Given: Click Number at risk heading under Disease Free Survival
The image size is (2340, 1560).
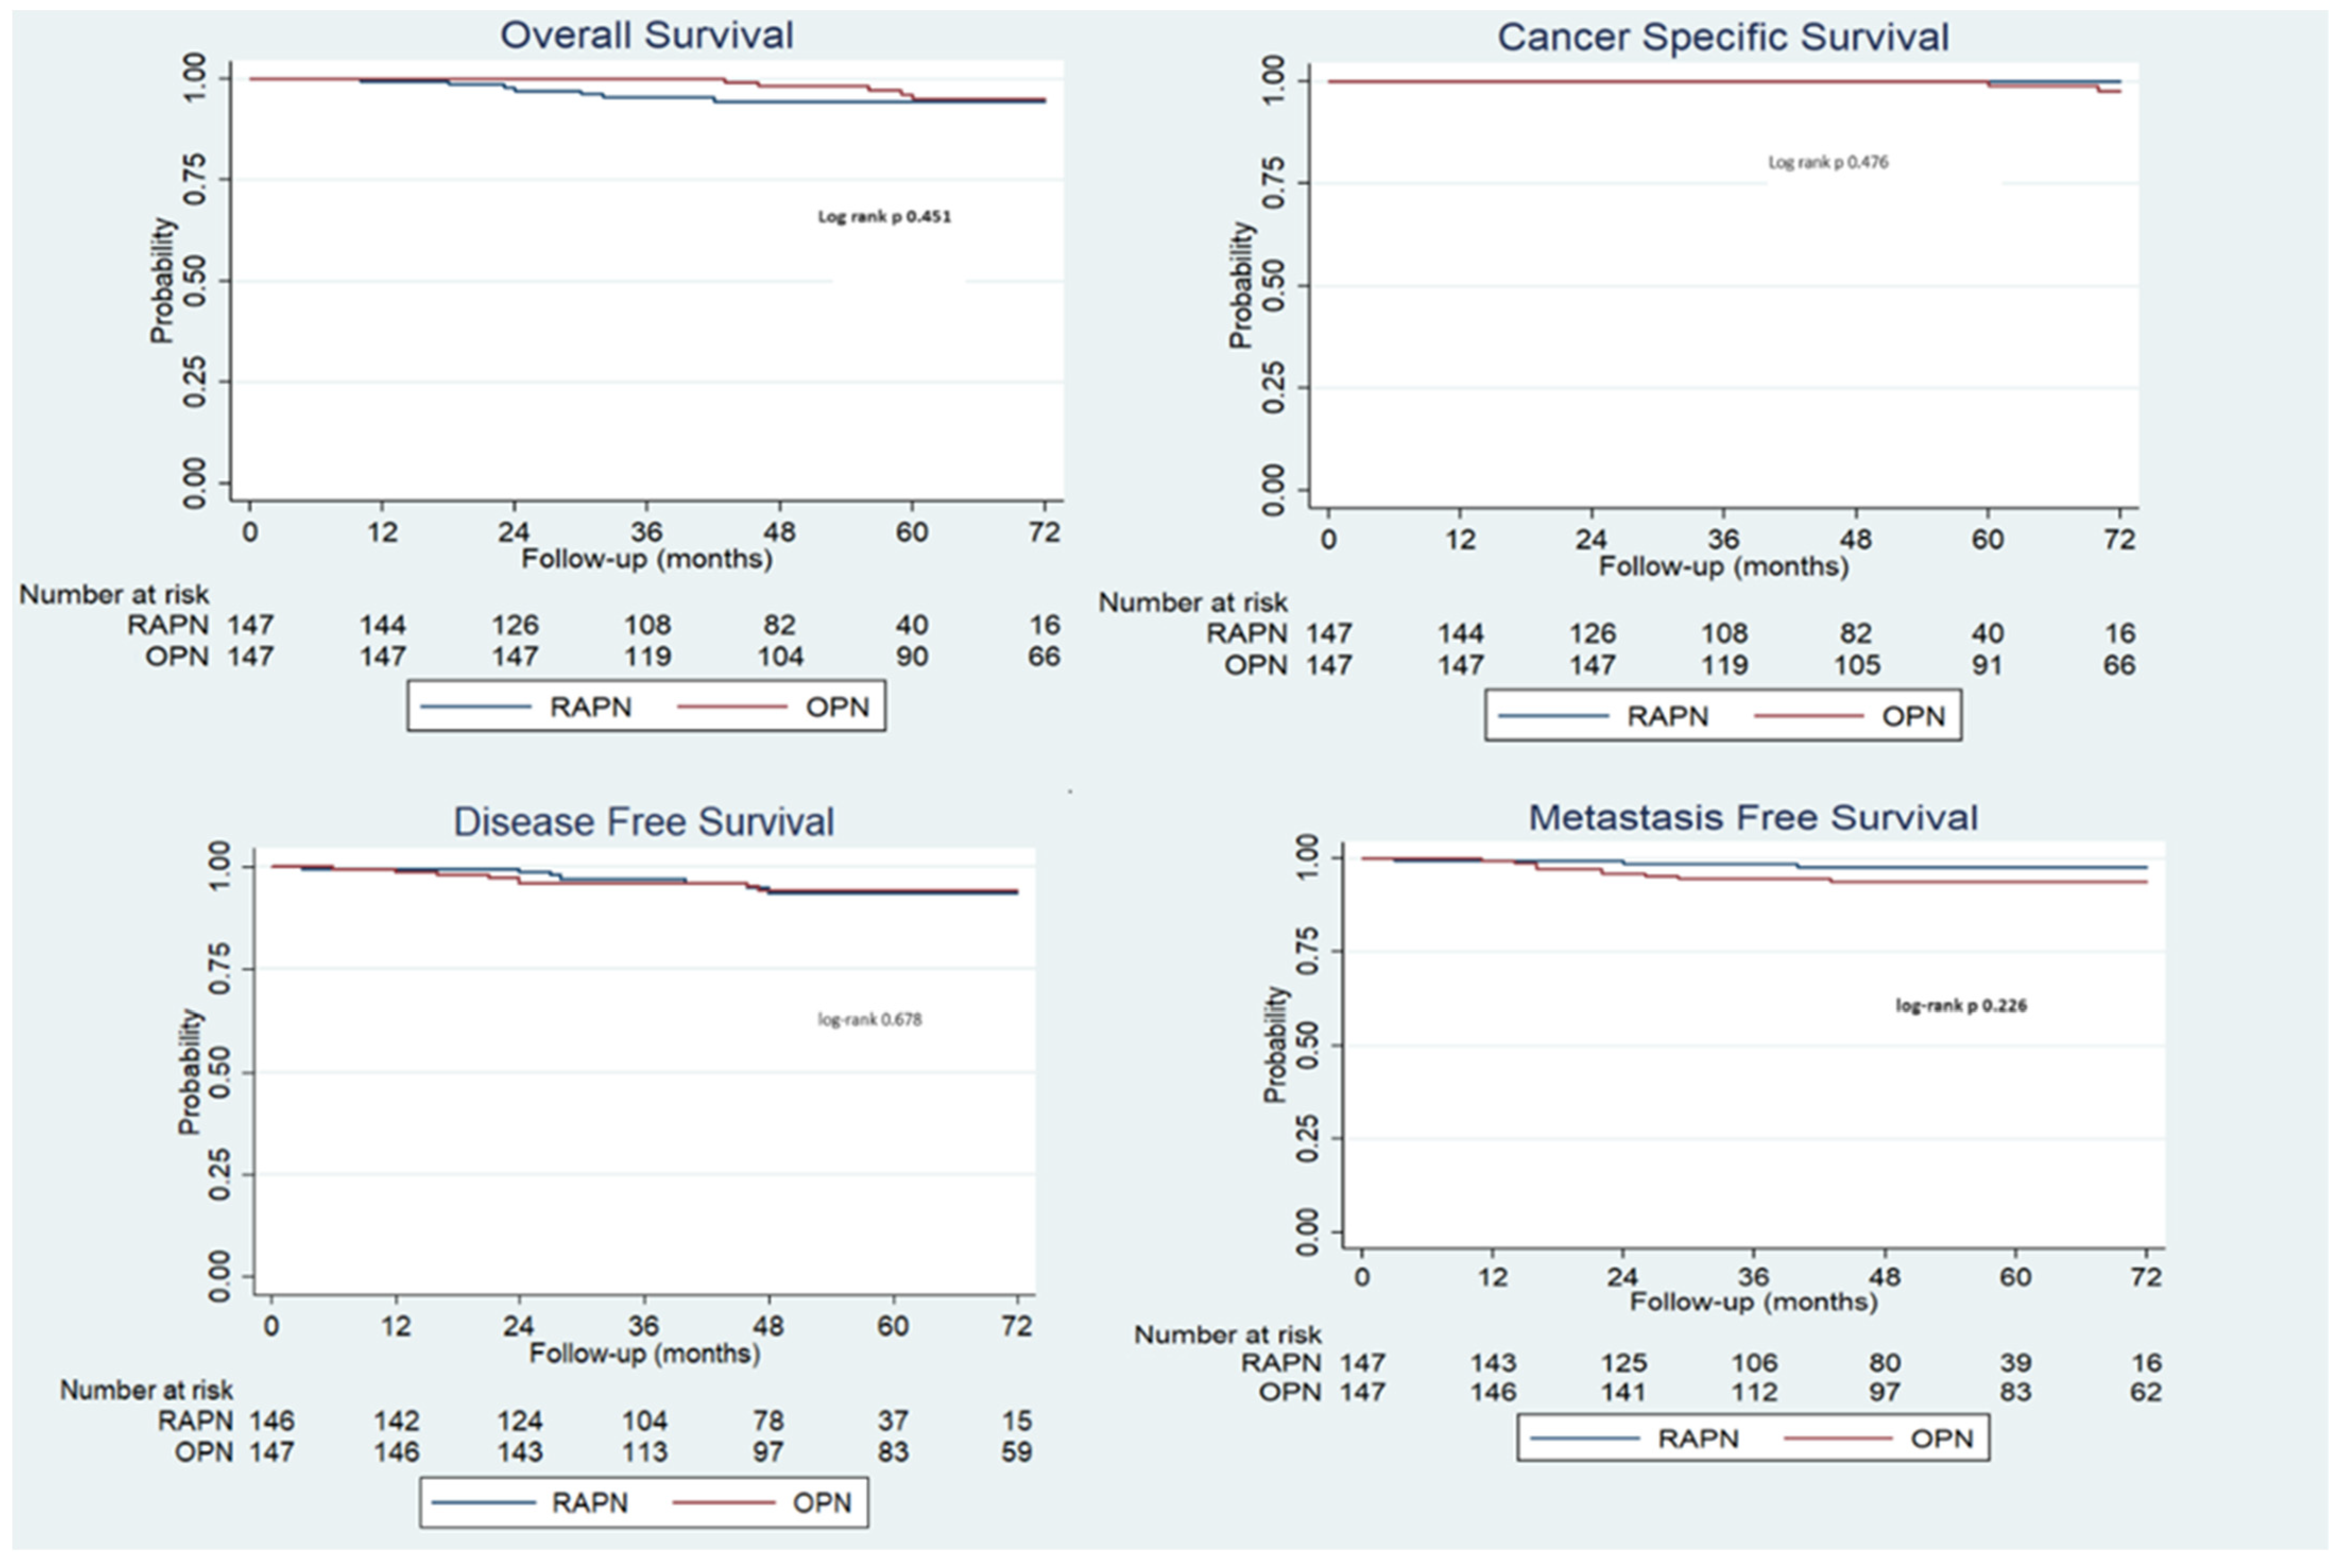Looking at the screenshot, I should pos(147,1390).
